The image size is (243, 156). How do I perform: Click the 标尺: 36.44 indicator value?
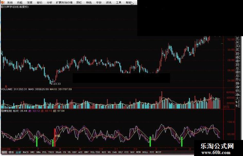coord(20,111)
